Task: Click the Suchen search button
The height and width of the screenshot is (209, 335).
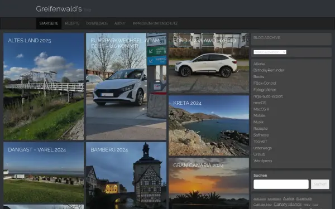Action: point(320,184)
